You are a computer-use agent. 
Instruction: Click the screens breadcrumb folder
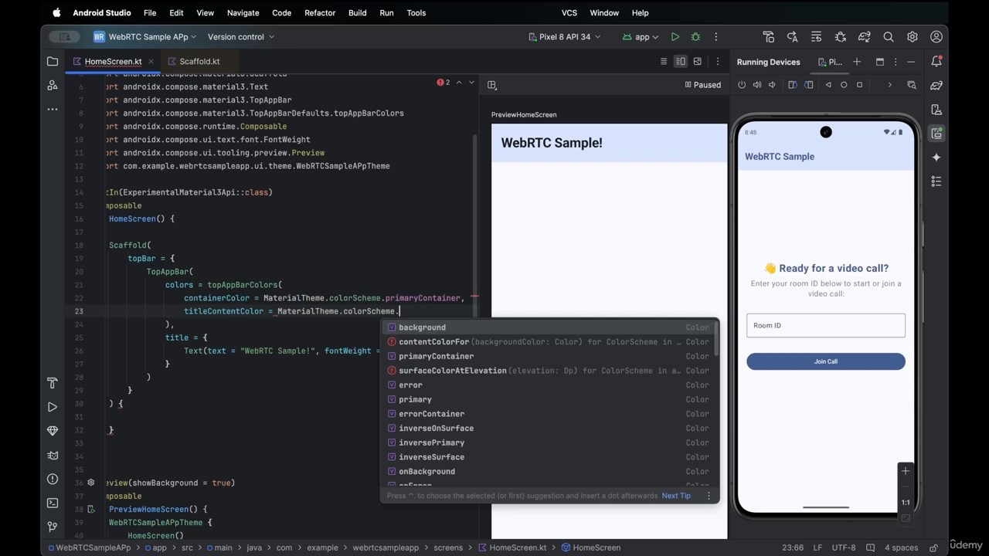point(448,548)
